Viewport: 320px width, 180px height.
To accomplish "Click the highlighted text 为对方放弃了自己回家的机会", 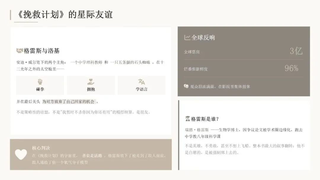I will point(68,102).
